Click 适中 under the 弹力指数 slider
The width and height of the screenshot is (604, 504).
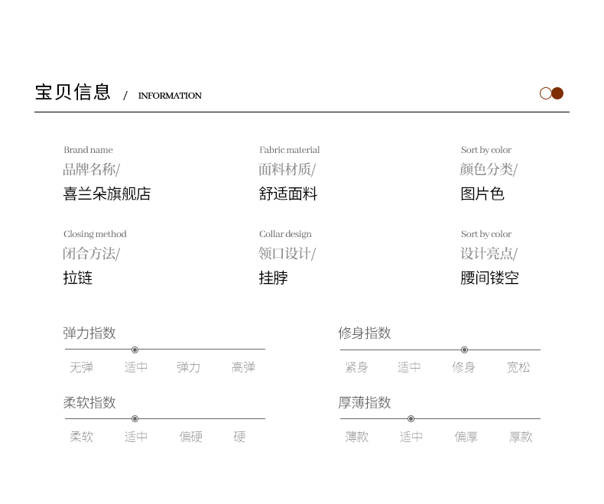tap(136, 367)
